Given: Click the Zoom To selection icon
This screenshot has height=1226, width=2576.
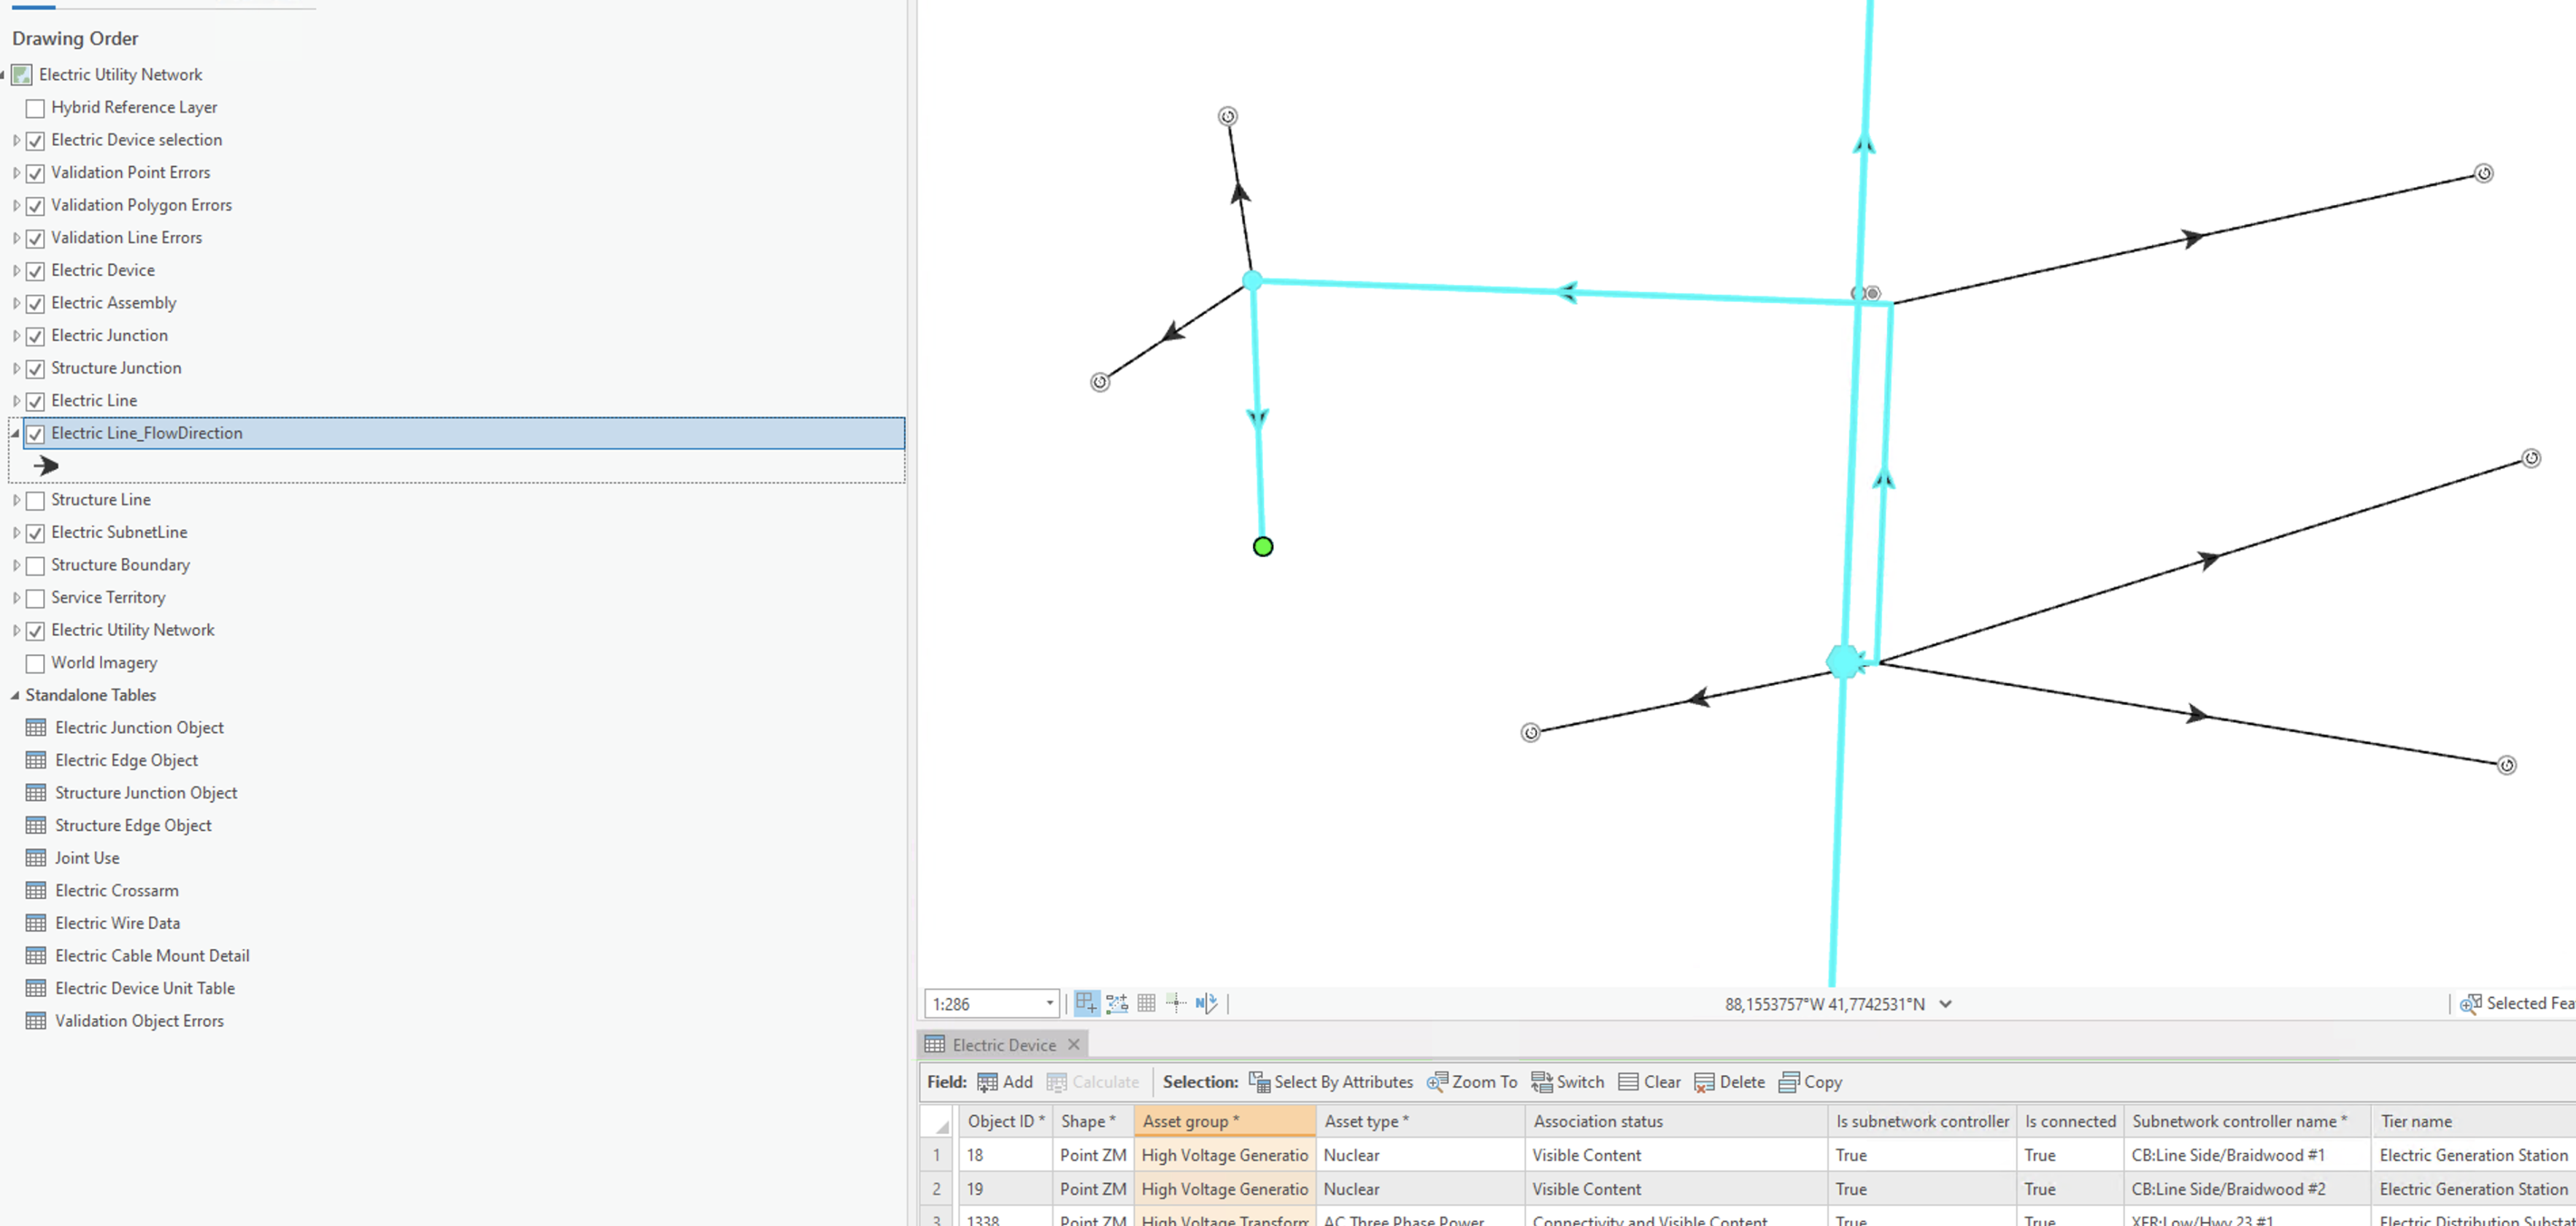Looking at the screenshot, I should pyautogui.click(x=1471, y=1082).
